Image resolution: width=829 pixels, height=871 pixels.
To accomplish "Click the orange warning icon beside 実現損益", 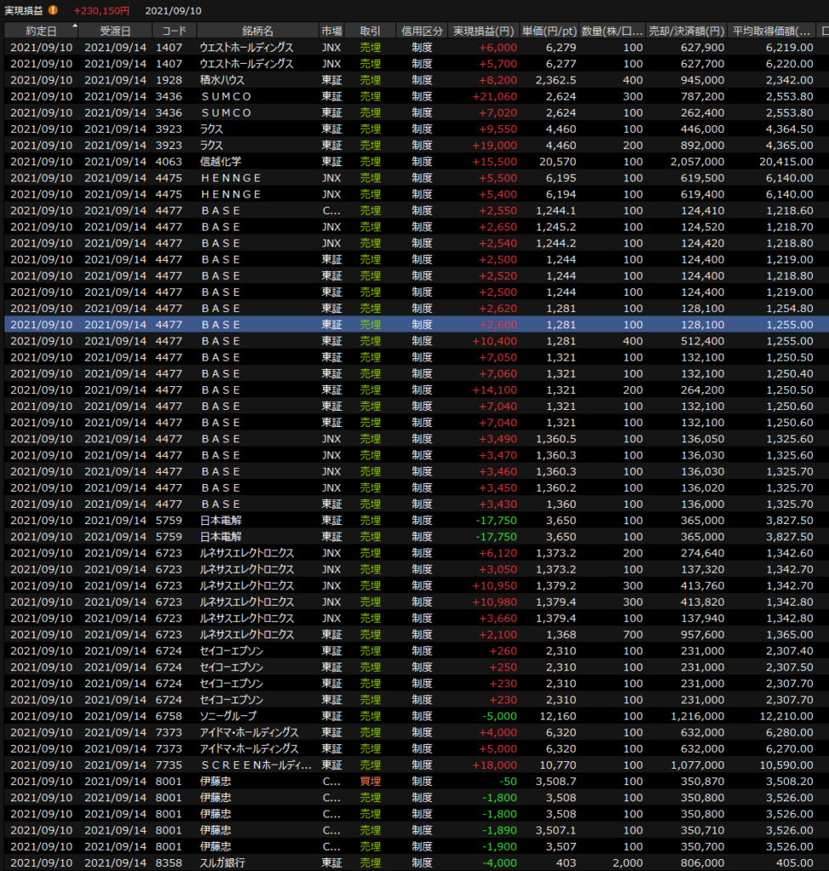I will [x=53, y=10].
